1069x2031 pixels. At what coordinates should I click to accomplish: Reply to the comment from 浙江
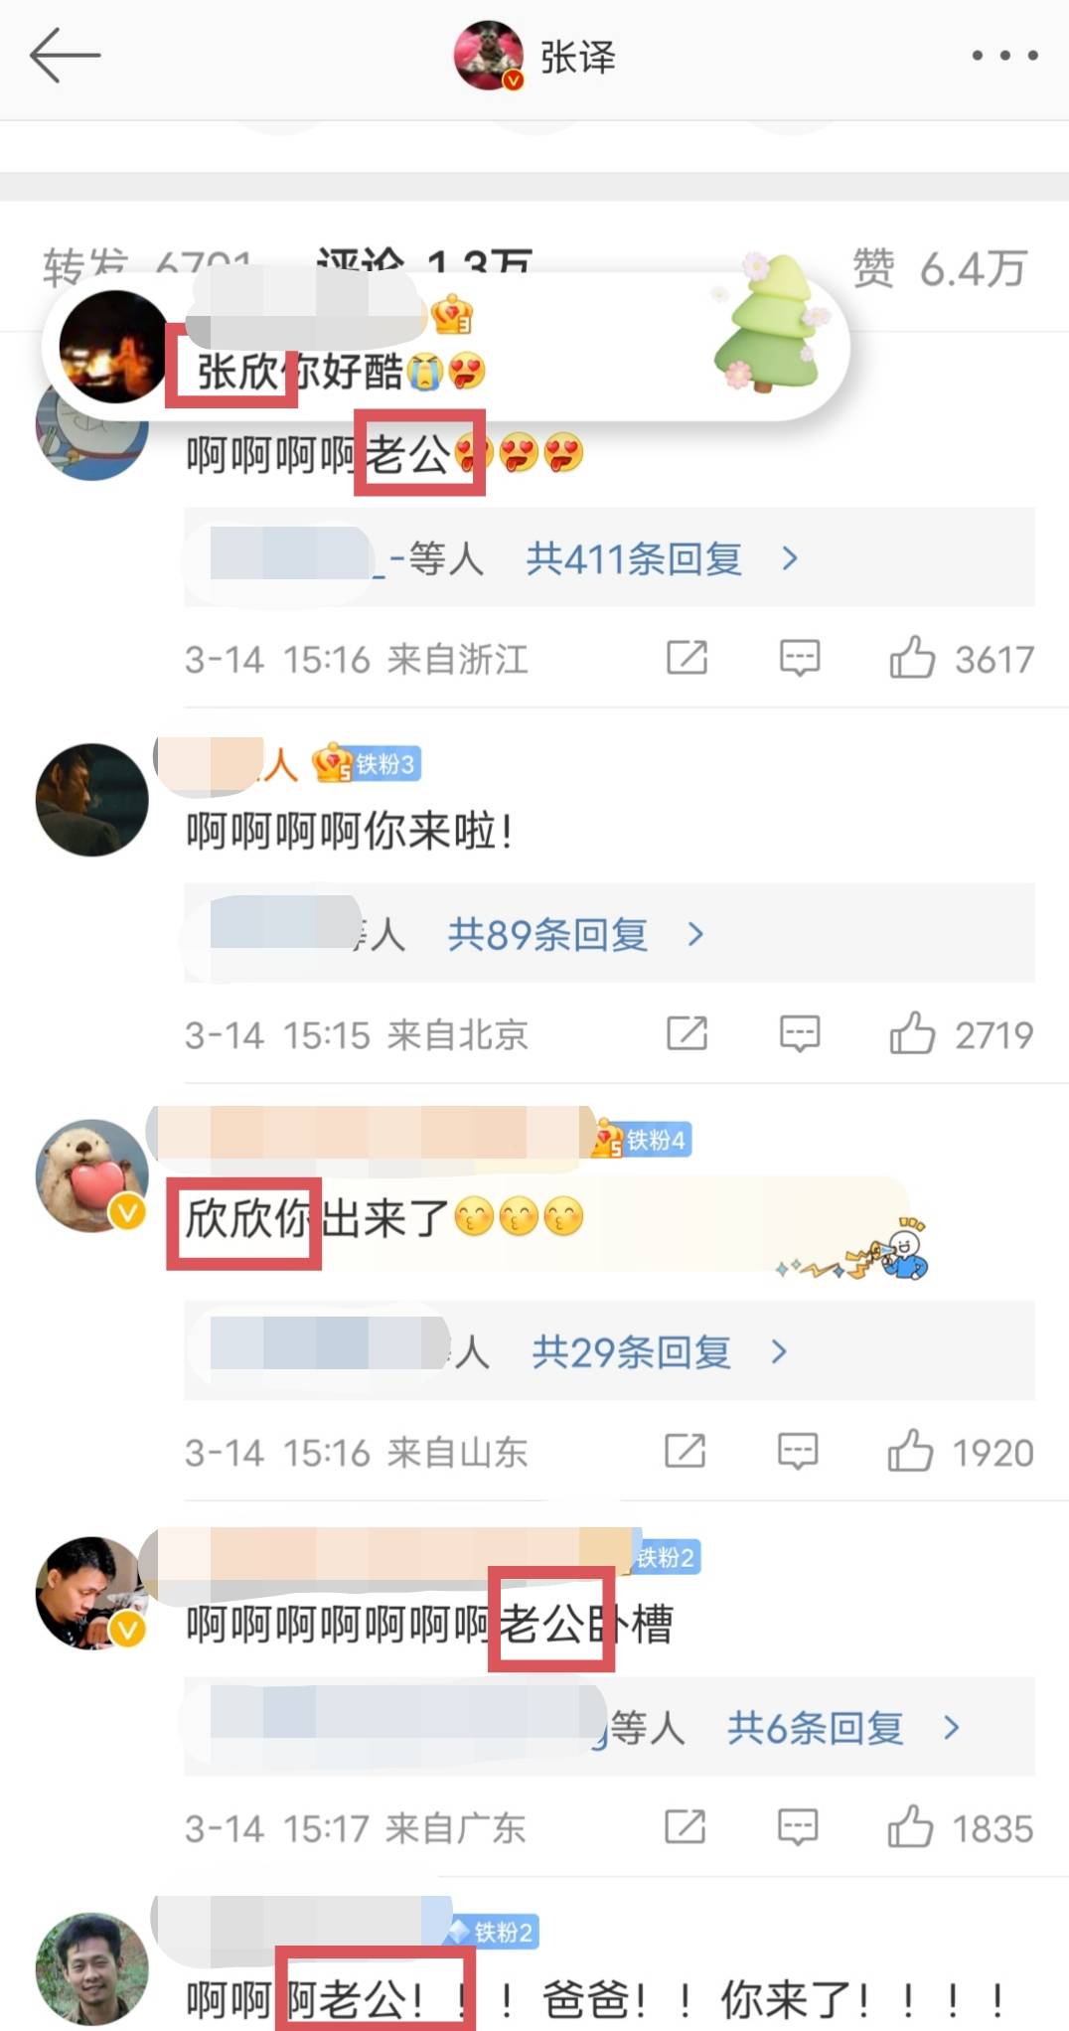click(800, 658)
